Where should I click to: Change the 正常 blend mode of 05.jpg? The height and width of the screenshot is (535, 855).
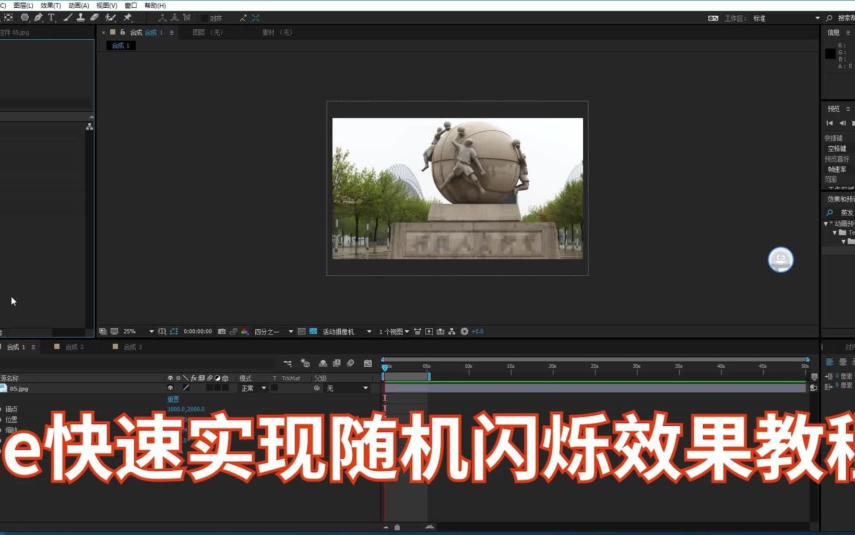250,388
